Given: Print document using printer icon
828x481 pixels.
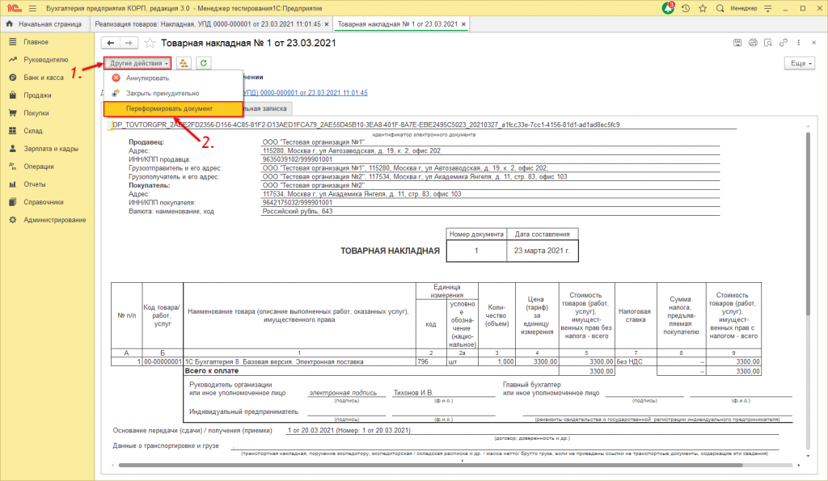Looking at the screenshot, I should [753, 43].
